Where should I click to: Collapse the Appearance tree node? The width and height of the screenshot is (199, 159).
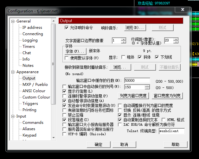point(13,72)
